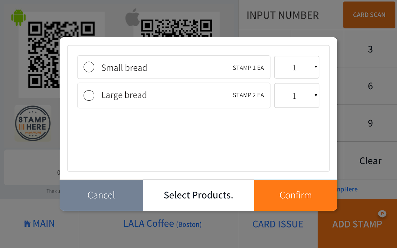Select the Large bread radio button
The image size is (397, 248).
[89, 95]
